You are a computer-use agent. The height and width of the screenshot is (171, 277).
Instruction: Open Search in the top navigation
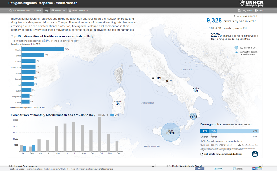coord(248,10)
